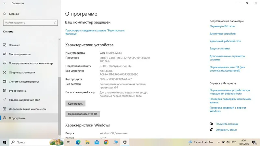This screenshot has width=260, height=146.
Task: Open Проверка сведений о версии Windows
Action: pyautogui.click(x=228, y=109)
